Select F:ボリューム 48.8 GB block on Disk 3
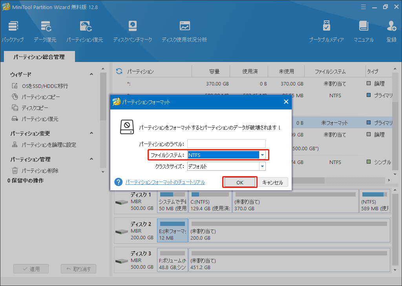 click(173, 260)
